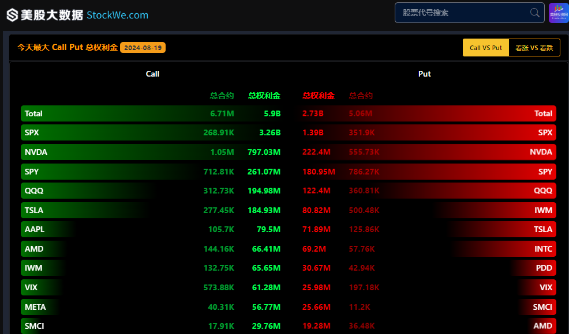The height and width of the screenshot is (334, 569).
Task: Click the META call premium value 56.77M
Action: tap(267, 307)
